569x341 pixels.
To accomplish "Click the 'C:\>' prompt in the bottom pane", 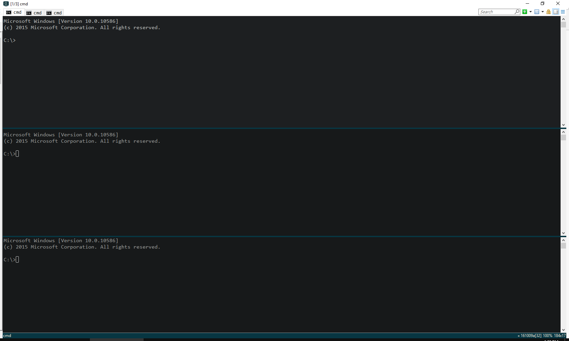I will (x=10, y=260).
